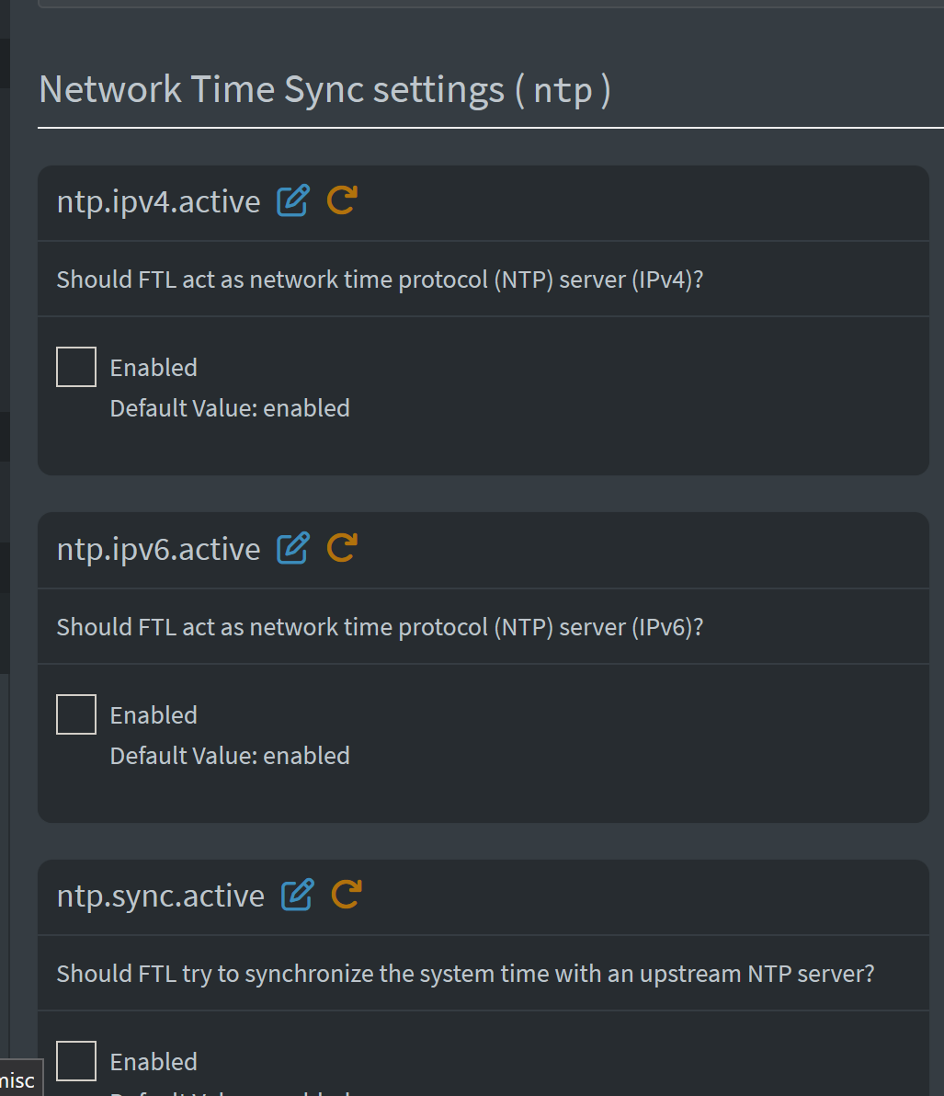Click the ntp.sync.active setting title

tap(161, 896)
